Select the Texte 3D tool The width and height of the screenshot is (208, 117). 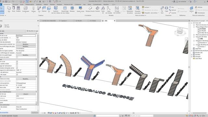(x=103, y=10)
